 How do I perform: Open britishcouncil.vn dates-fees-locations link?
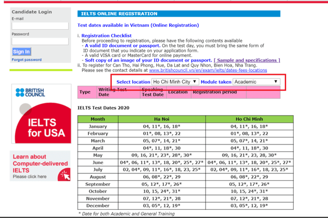[x=208, y=70]
